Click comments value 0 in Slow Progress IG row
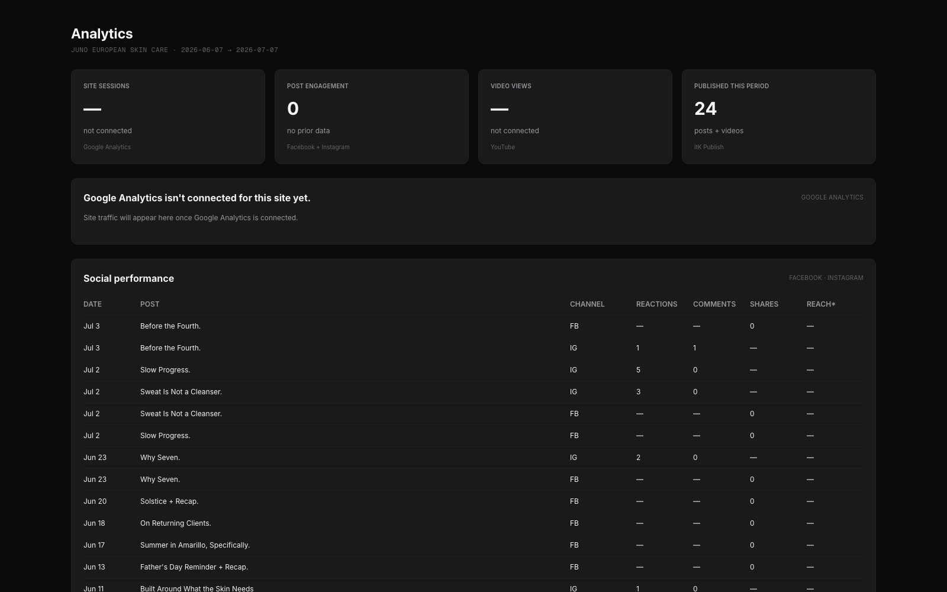This screenshot has height=592, width=947. 695,370
